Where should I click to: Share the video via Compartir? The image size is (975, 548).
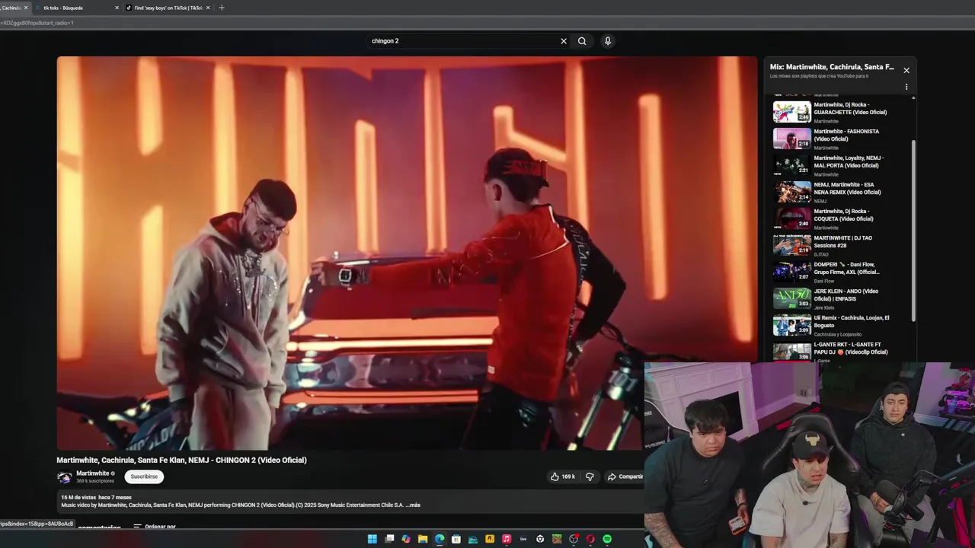pos(625,476)
